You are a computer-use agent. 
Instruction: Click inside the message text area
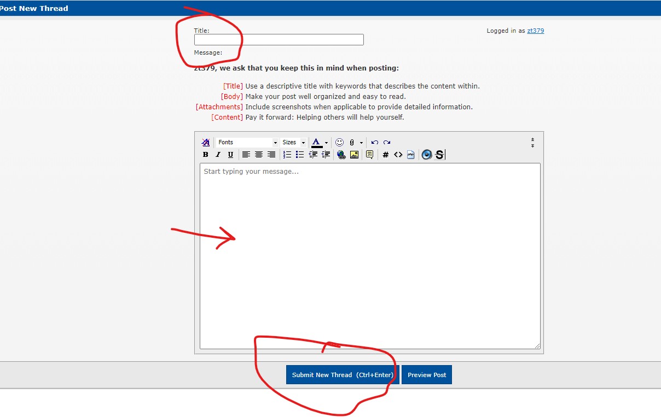pos(370,256)
